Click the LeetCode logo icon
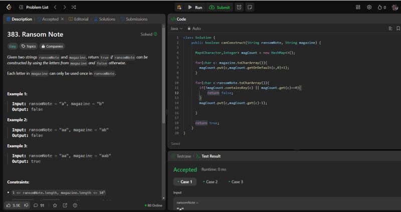 (9, 7)
